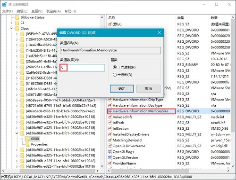This screenshot has height=180, width=236.
Task: Click the 0x08000000 data cell
Action: pos(220,111)
